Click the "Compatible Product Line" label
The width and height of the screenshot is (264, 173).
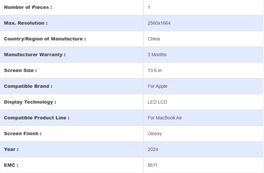click(x=37, y=118)
